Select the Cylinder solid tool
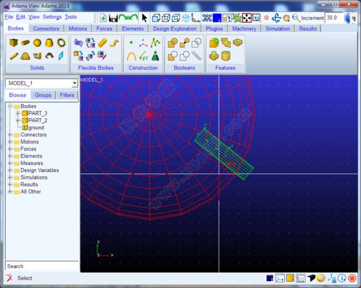361x288 pixels. [x=25, y=42]
